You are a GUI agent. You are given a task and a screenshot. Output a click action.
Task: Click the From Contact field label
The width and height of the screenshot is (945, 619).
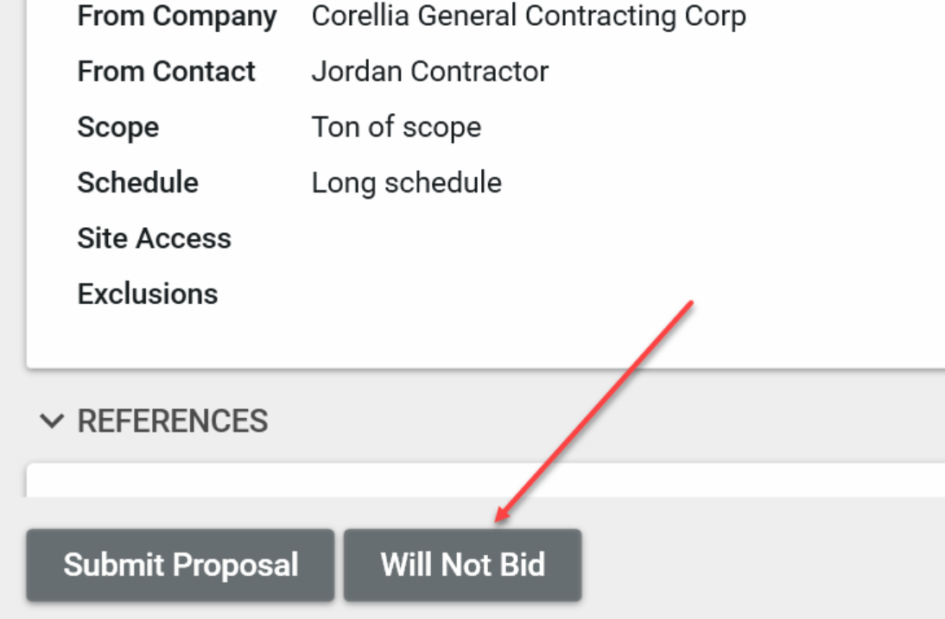[x=167, y=71]
